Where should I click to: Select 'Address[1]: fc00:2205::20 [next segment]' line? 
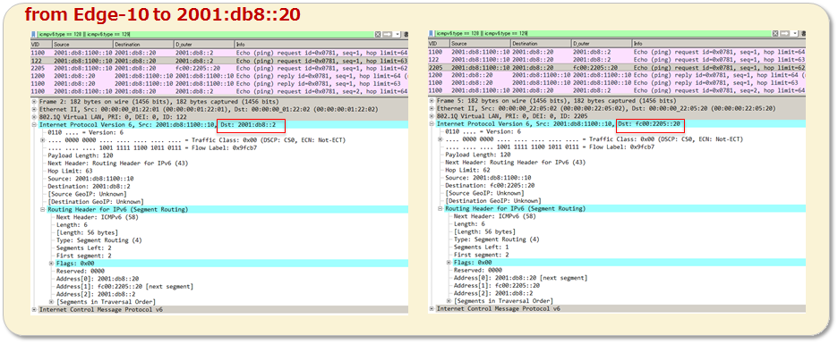tap(124, 286)
